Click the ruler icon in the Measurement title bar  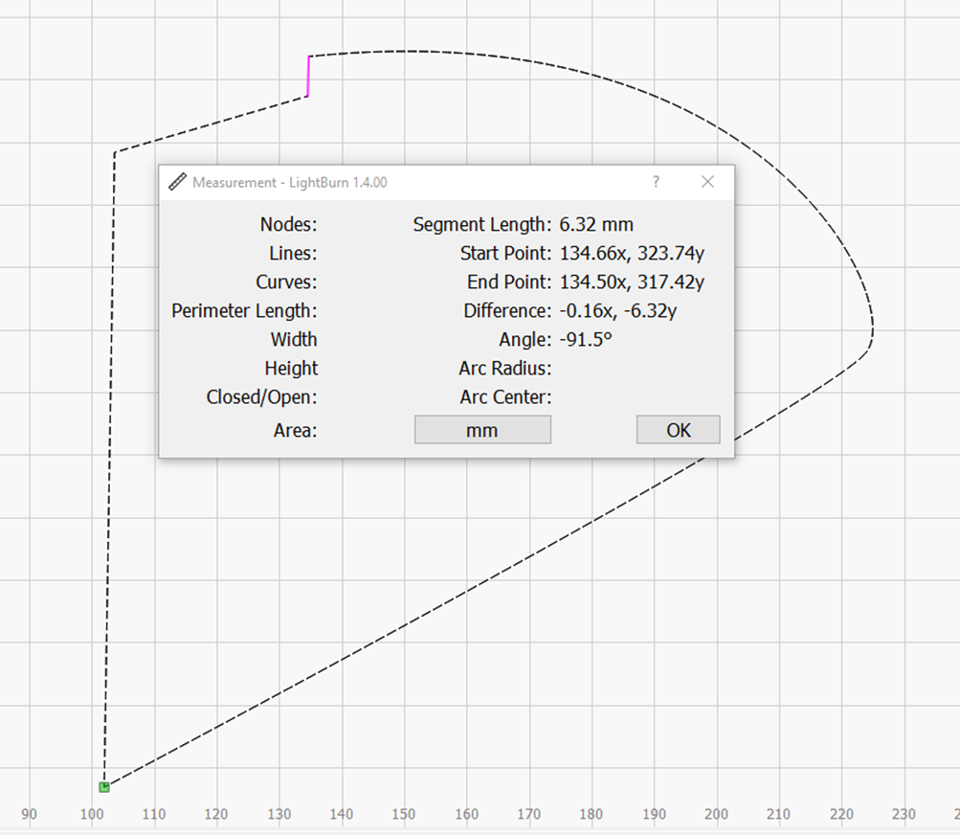coord(177,182)
